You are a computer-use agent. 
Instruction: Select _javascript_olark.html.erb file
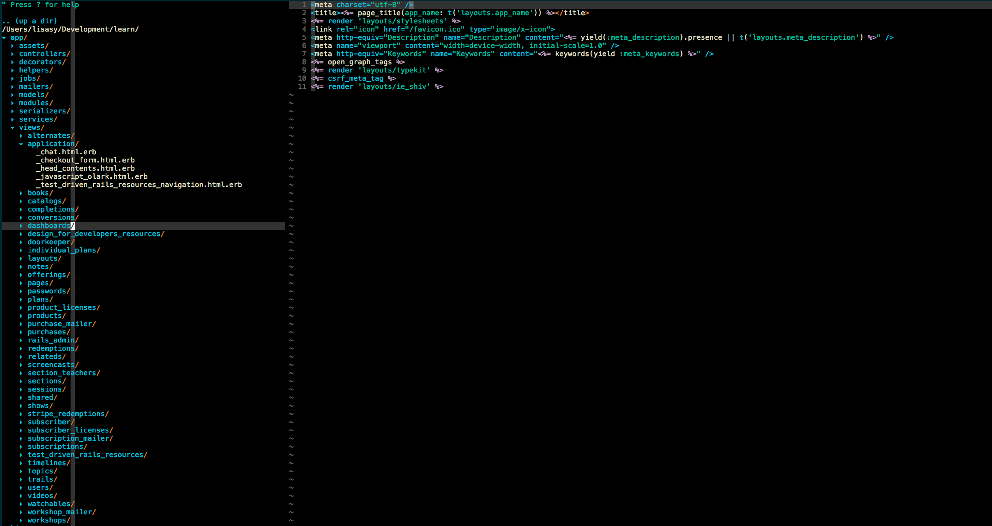tap(92, 177)
